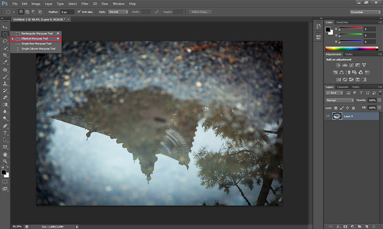
Task: Toggle the lock transparent pixels option
Action: 336,108
